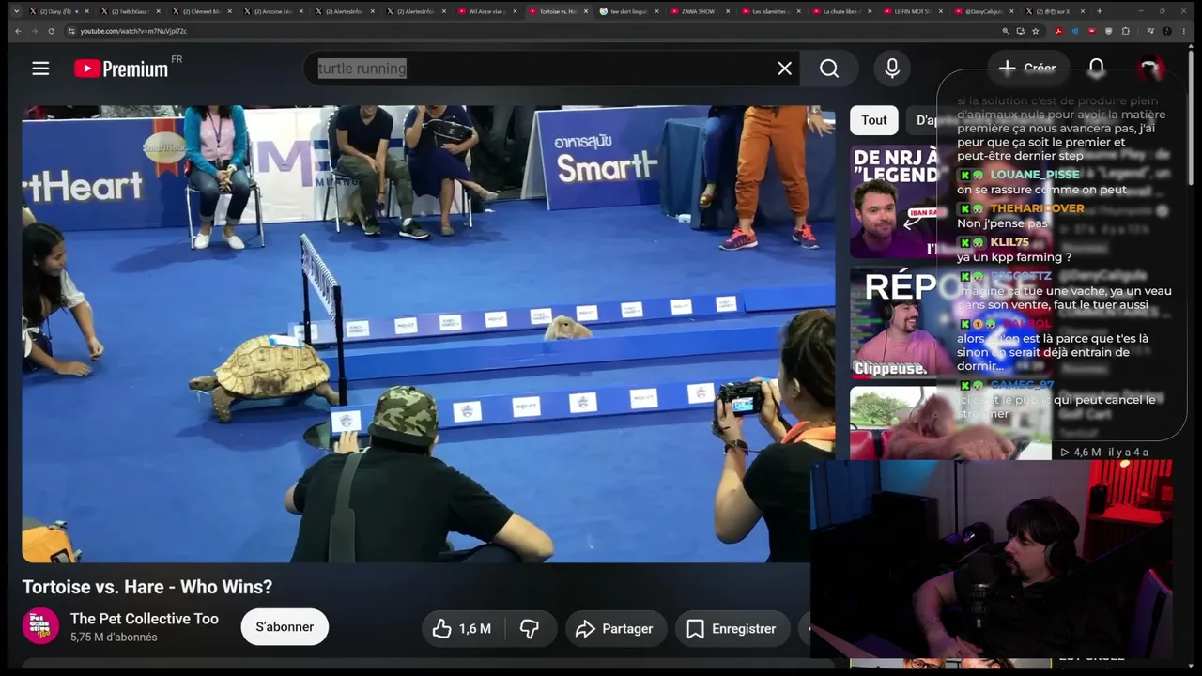This screenshot has width=1202, height=676.
Task: Close the Tortoise vs. Hare tab
Action: tap(587, 11)
